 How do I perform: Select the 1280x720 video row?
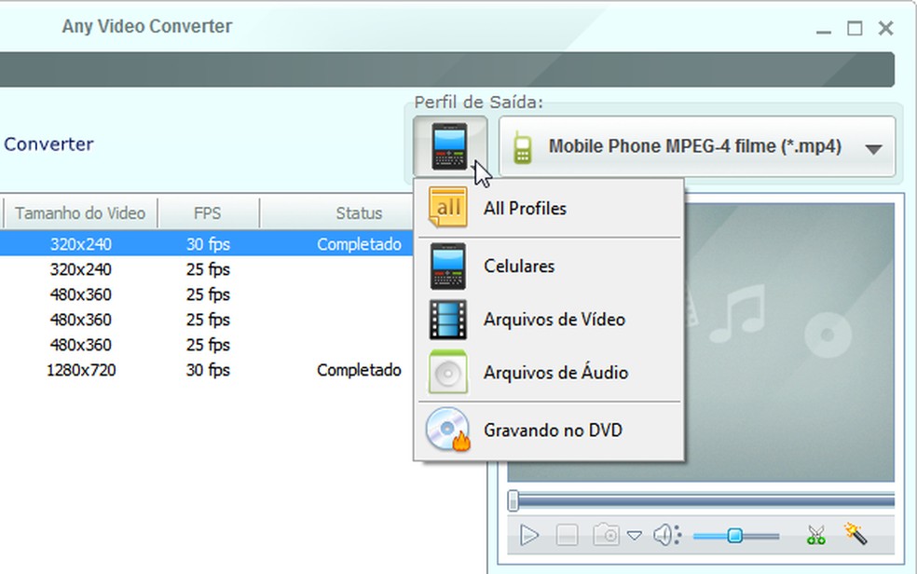pos(207,370)
